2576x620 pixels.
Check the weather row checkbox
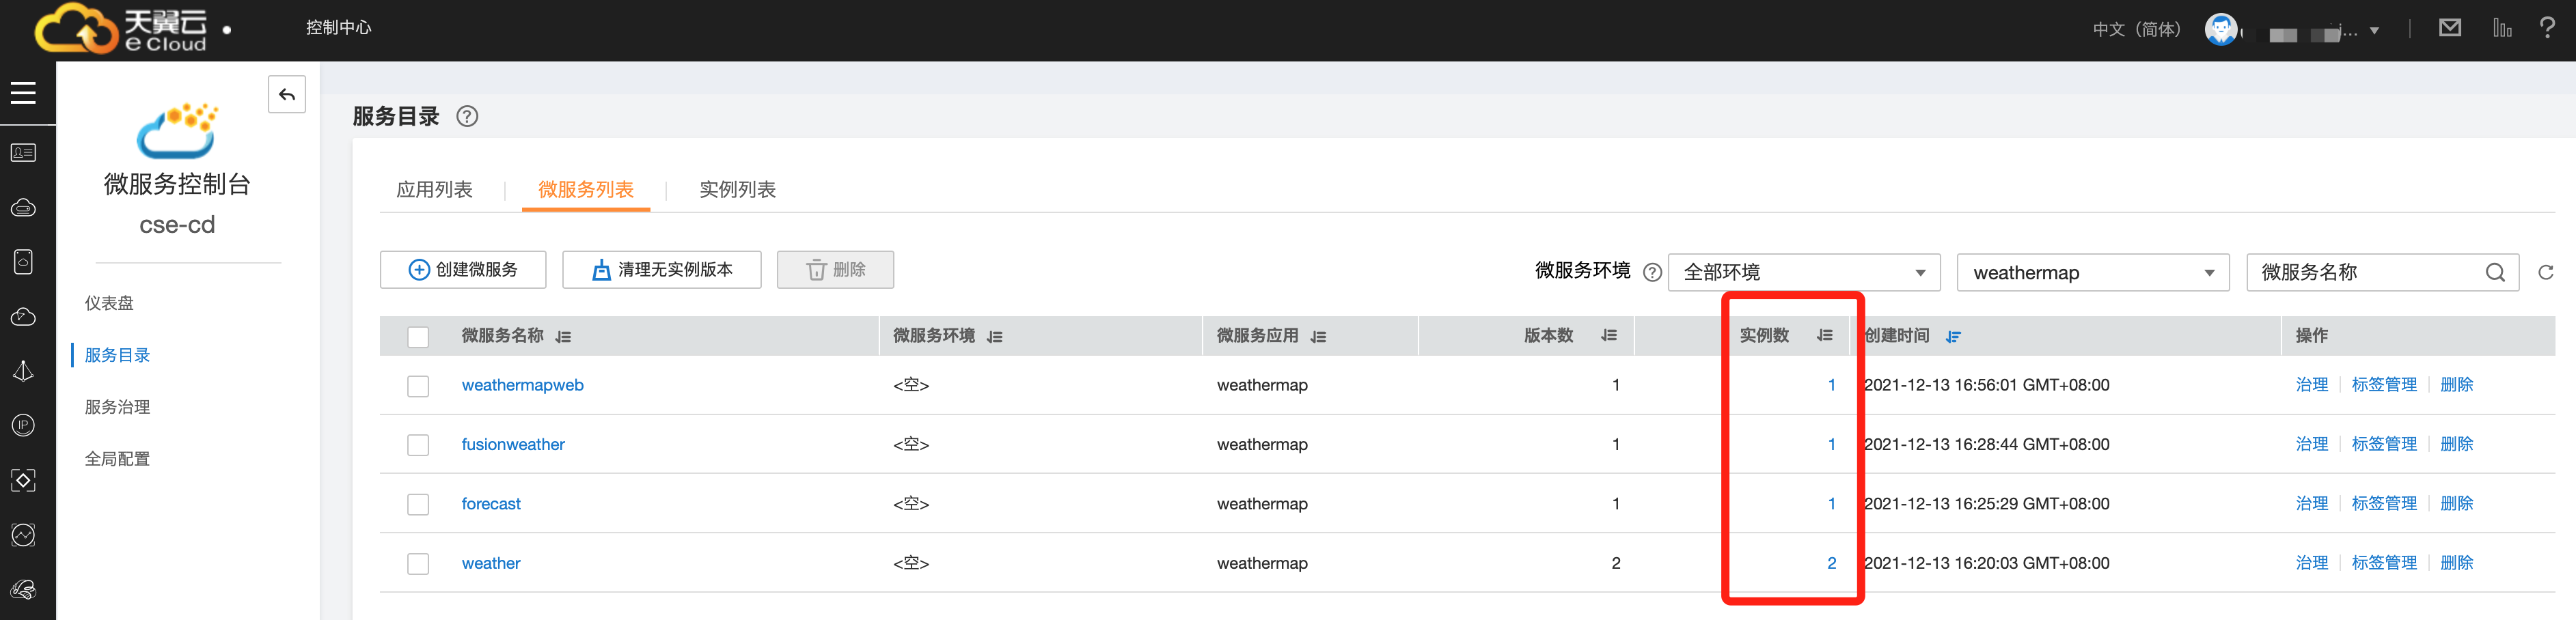[x=418, y=564]
